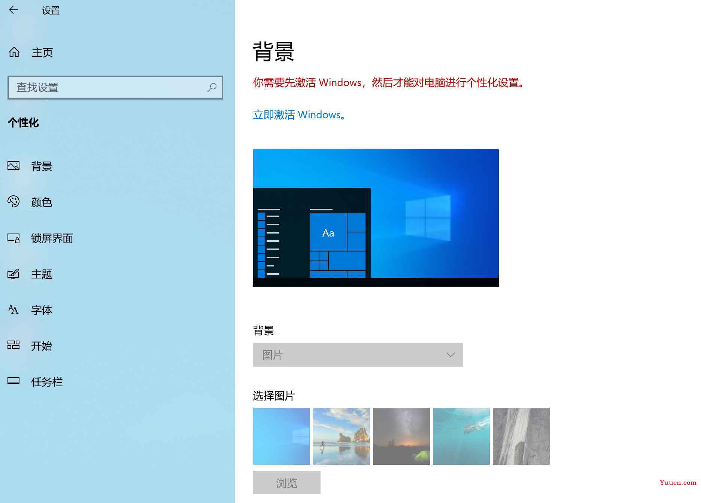Click the Fonts AA icon

[13, 310]
